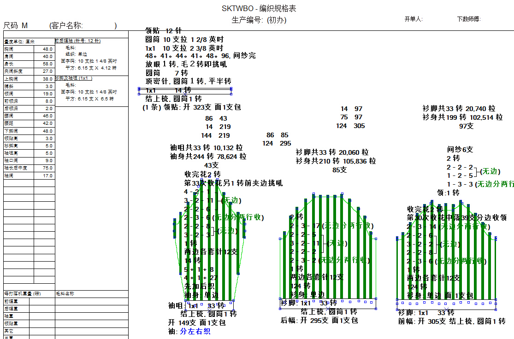Image resolution: width=514 pixels, height=339 pixels.
Task: Click the 上胸阔 value "38.0"
Action: point(47,79)
